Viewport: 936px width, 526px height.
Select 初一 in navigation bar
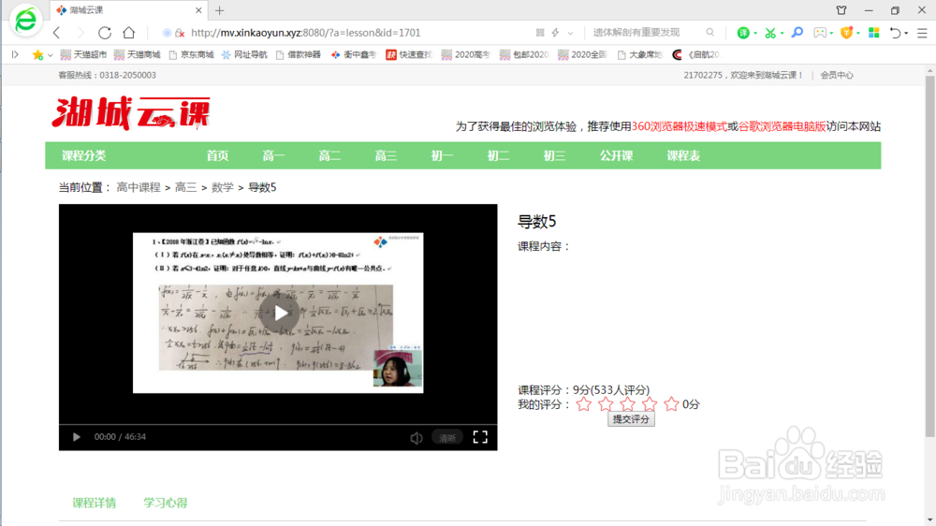442,155
